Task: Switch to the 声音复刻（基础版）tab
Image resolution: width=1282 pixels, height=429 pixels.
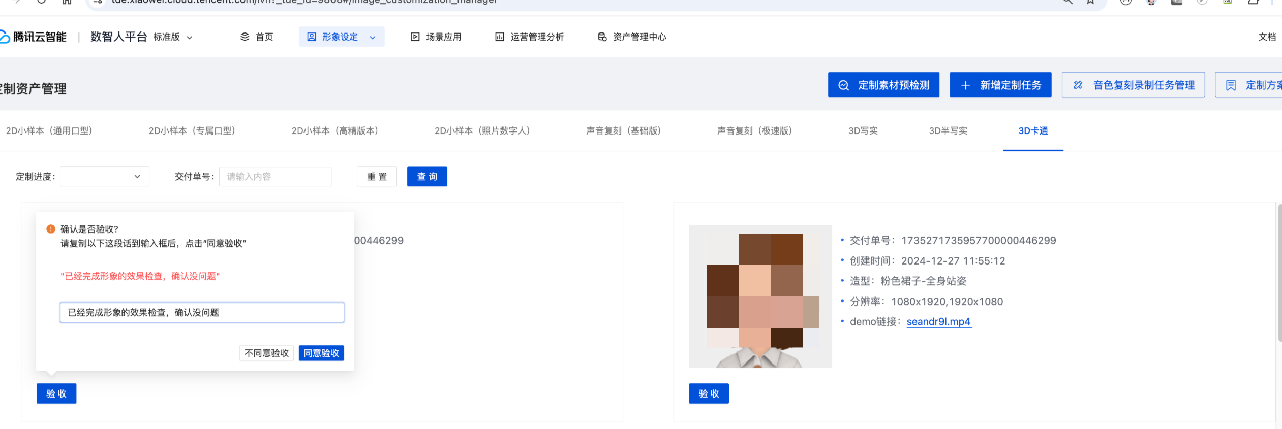Action: (x=623, y=131)
